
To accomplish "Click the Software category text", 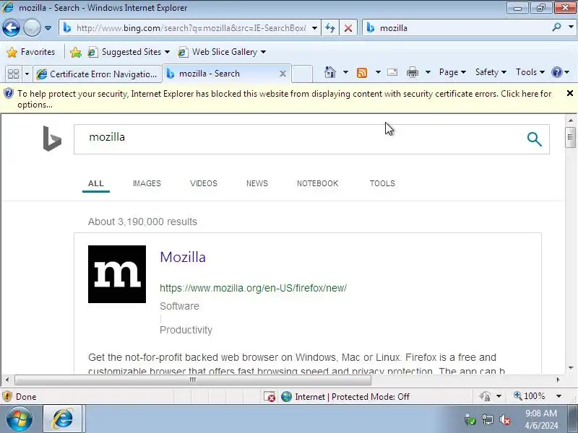I will (x=179, y=306).
